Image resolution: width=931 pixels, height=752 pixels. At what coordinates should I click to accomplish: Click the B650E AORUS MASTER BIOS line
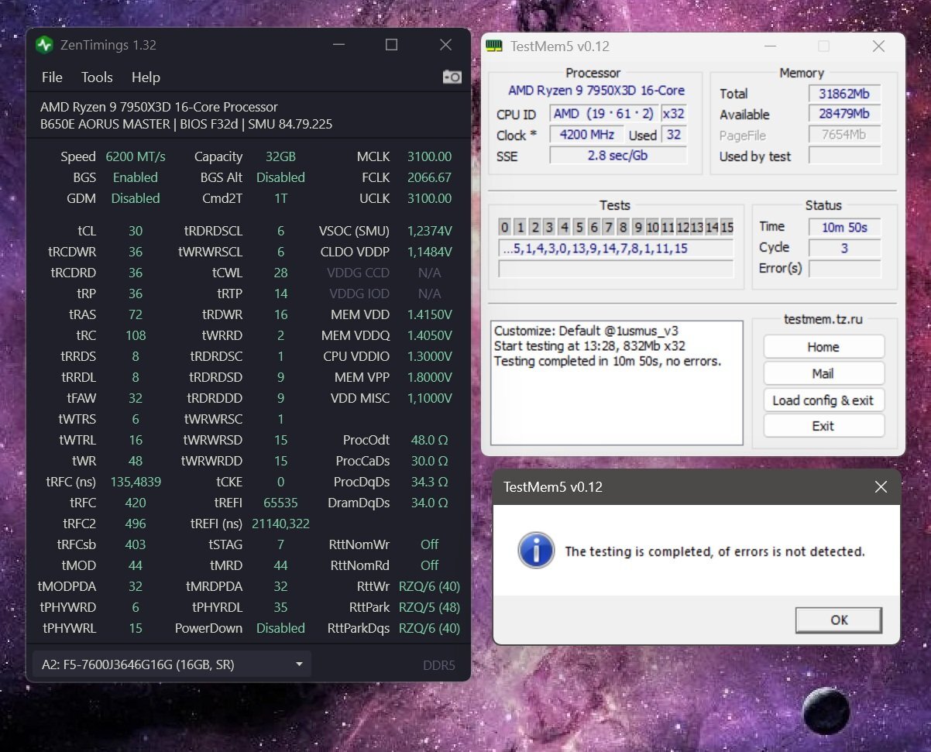186,124
